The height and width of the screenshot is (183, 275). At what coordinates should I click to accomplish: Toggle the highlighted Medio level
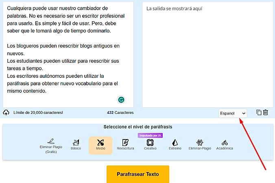tap(100, 145)
